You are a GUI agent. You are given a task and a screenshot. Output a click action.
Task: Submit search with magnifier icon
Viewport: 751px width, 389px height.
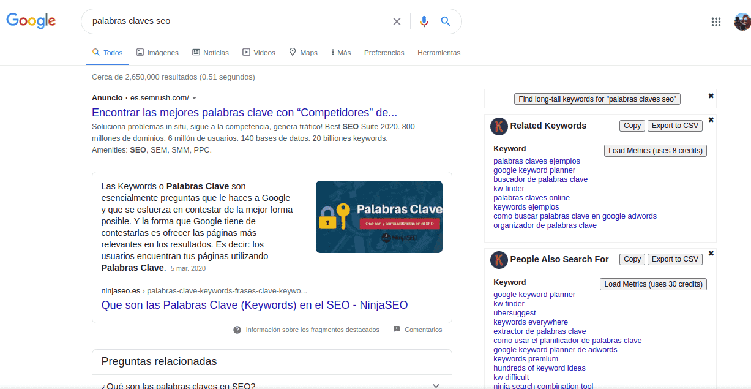coord(446,21)
